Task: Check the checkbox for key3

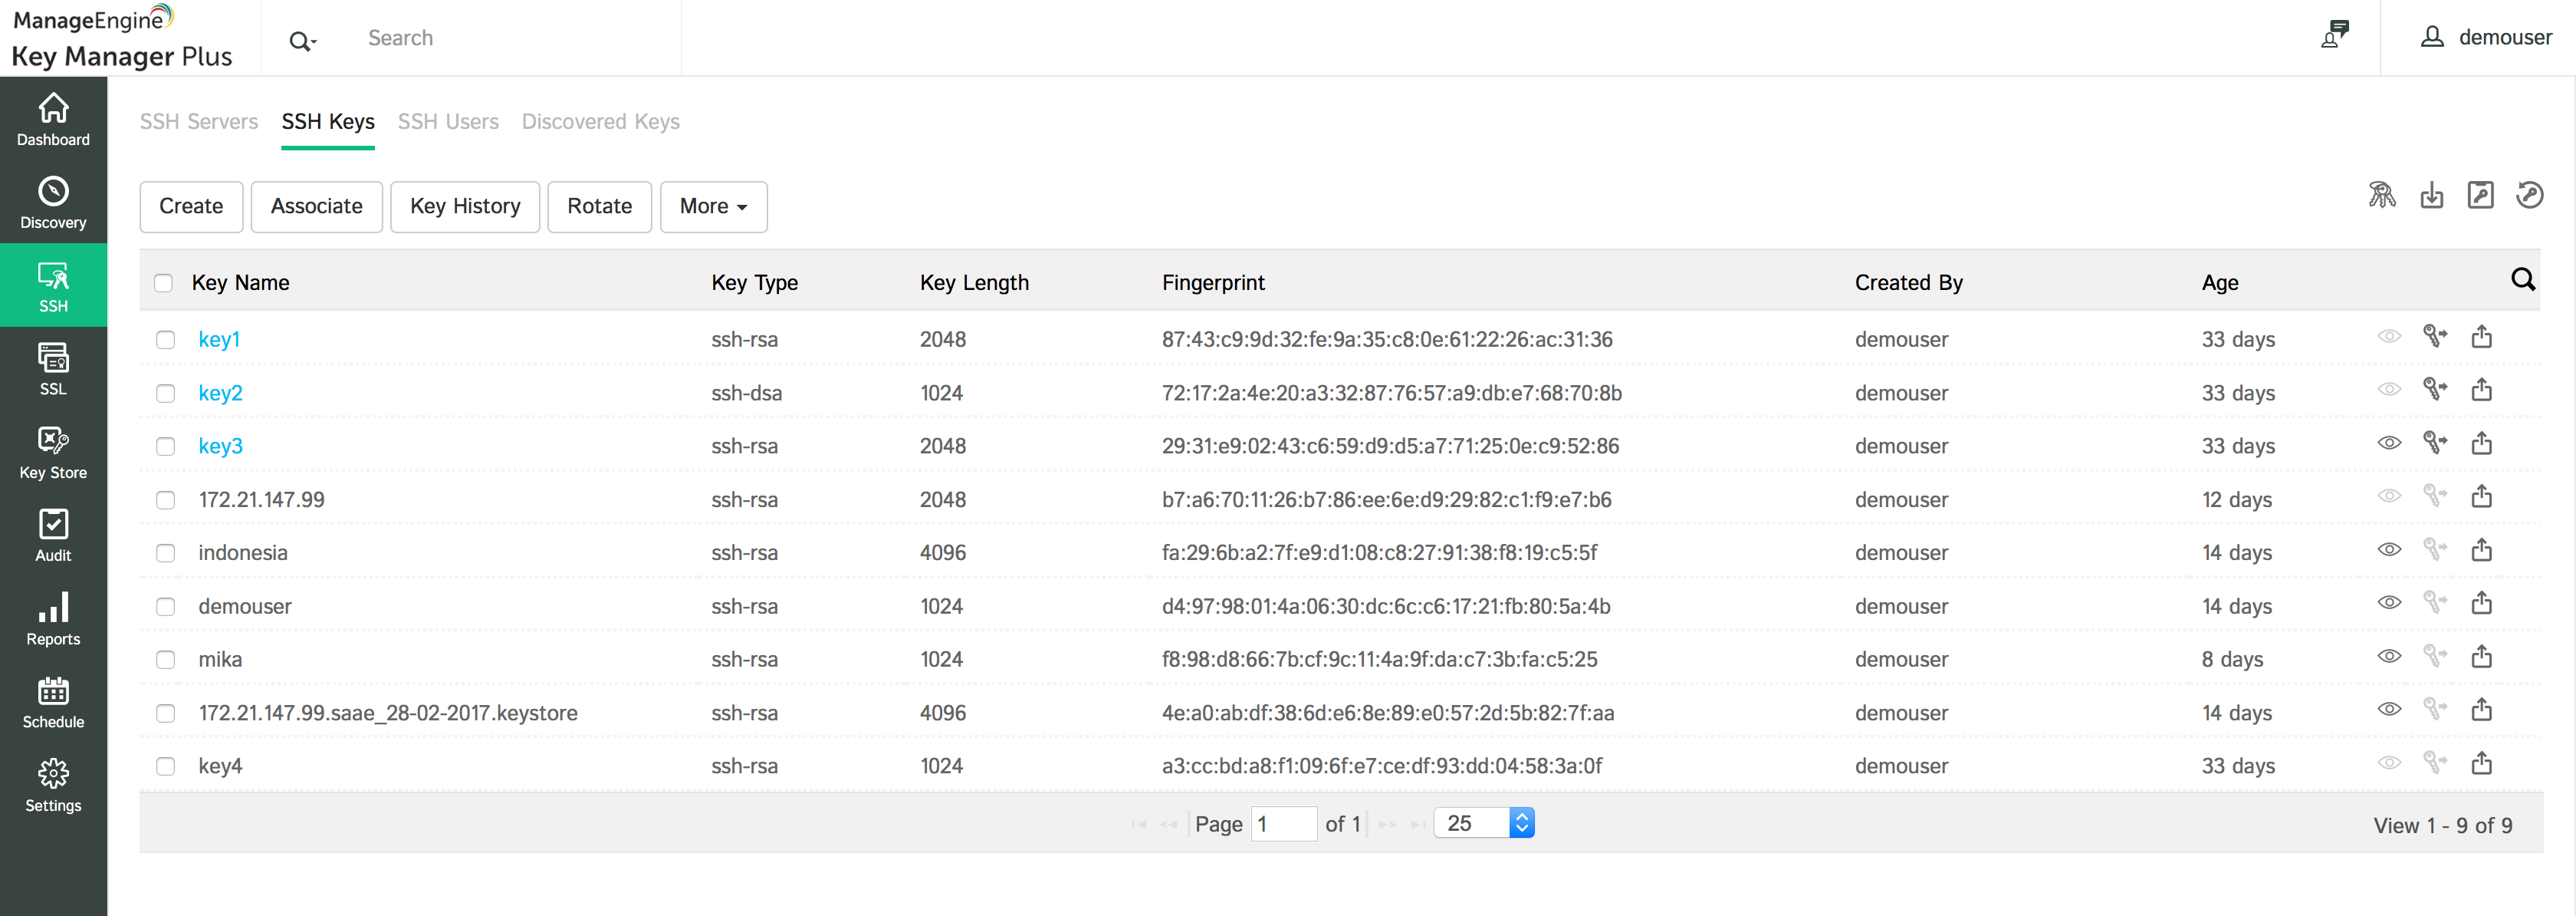Action: (165, 446)
